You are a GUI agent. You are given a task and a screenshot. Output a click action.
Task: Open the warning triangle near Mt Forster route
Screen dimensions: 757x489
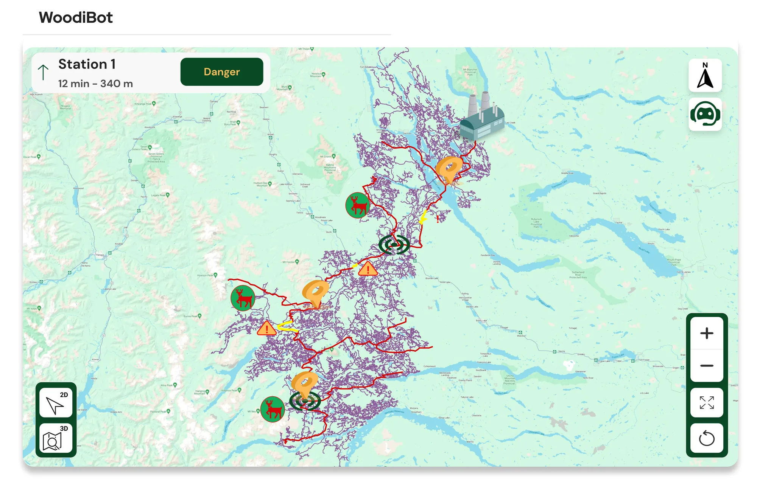coord(368,269)
